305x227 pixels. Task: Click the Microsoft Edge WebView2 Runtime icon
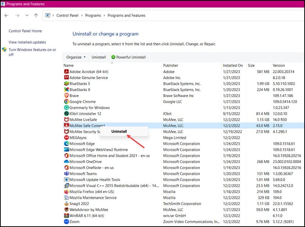point(66,150)
